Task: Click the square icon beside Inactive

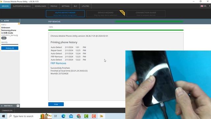Action: (x=18, y=106)
